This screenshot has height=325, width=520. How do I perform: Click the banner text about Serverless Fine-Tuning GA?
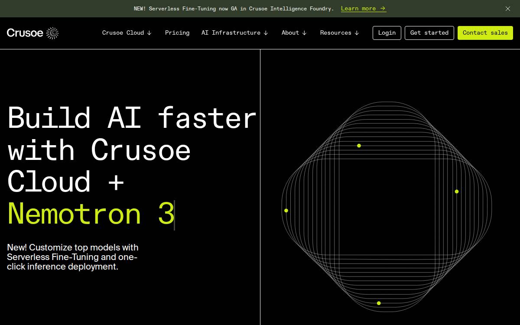[x=234, y=9]
